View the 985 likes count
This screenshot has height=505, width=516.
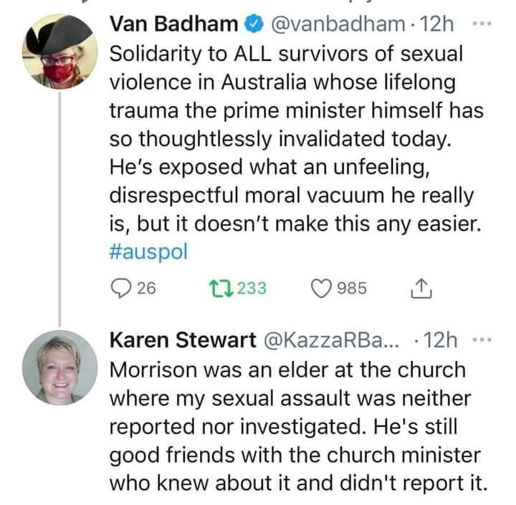(x=352, y=288)
